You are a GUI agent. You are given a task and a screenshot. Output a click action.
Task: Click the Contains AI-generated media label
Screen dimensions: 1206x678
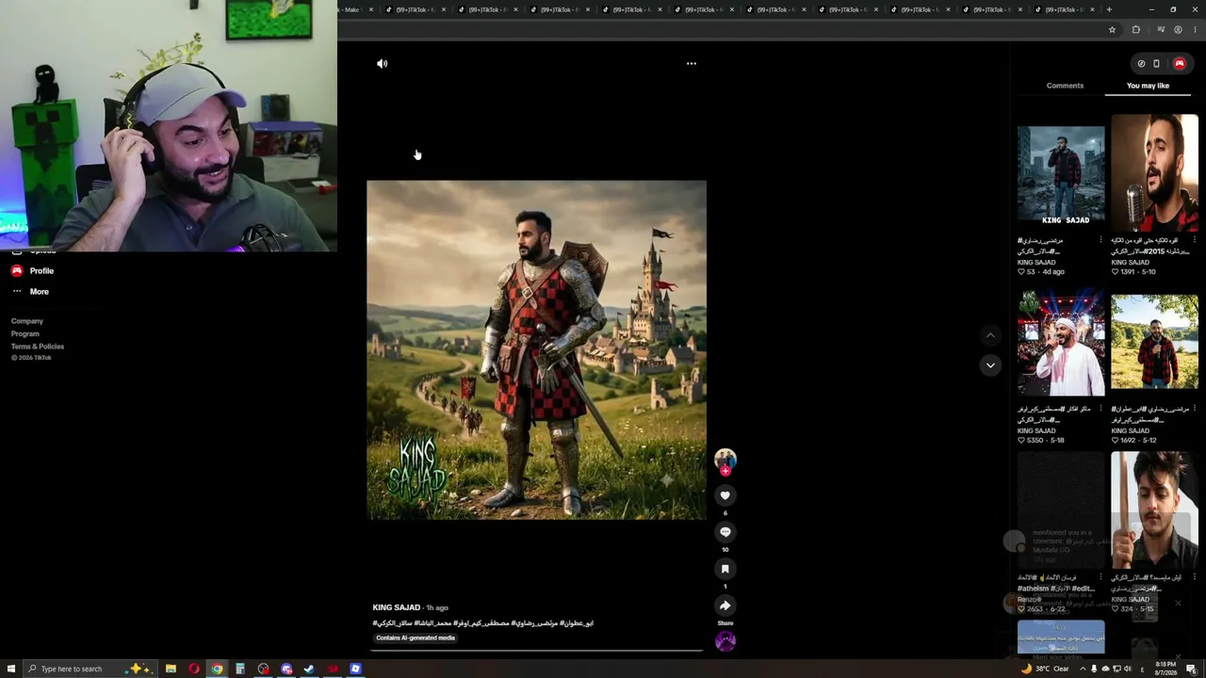[416, 638]
